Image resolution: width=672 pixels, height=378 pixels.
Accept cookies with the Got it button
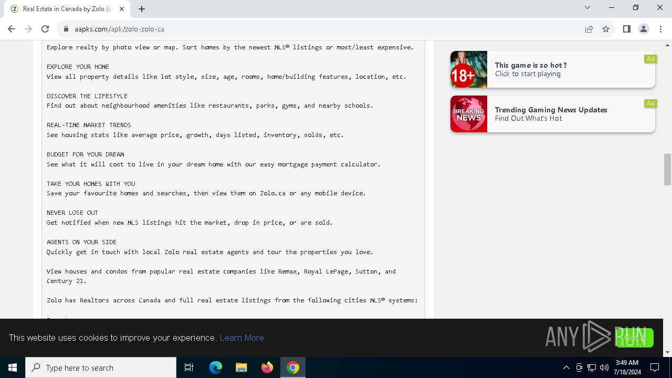(x=634, y=338)
